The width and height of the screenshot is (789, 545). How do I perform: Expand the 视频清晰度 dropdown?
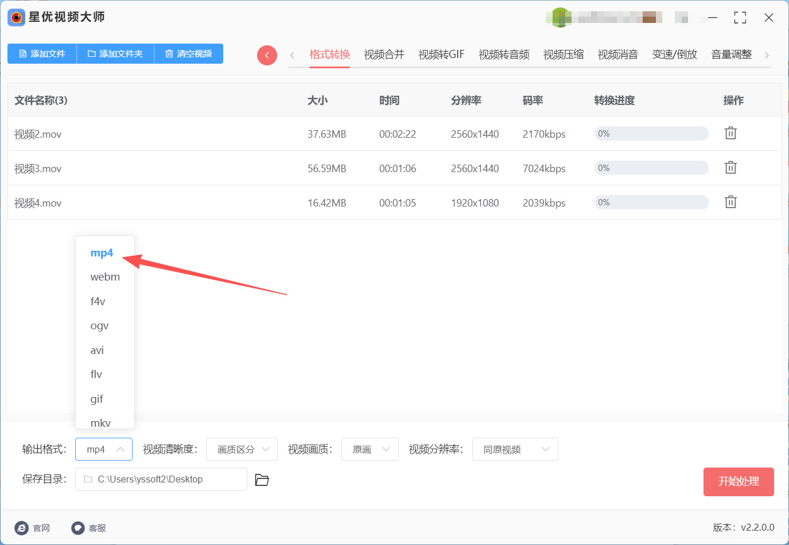click(242, 449)
